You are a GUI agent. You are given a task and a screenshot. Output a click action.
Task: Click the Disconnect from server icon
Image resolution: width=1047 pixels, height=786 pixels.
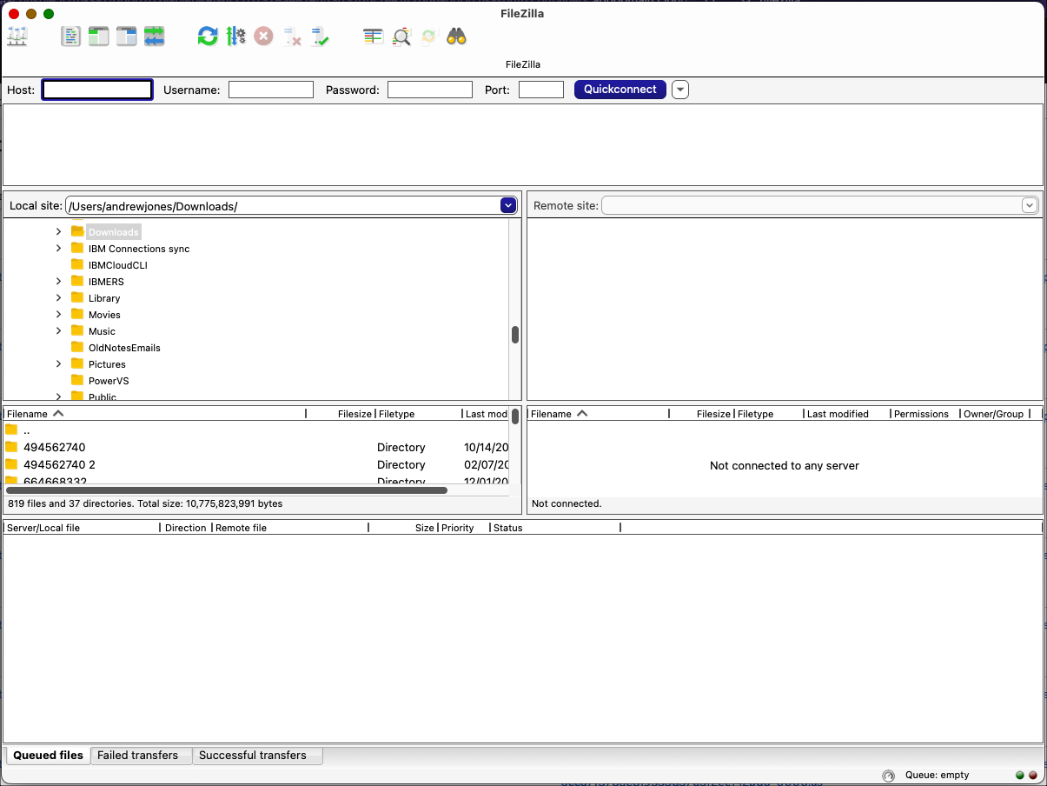coord(292,37)
